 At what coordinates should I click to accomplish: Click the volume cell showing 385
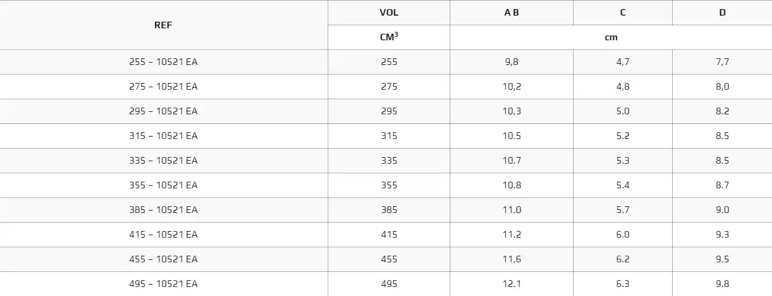tap(389, 210)
